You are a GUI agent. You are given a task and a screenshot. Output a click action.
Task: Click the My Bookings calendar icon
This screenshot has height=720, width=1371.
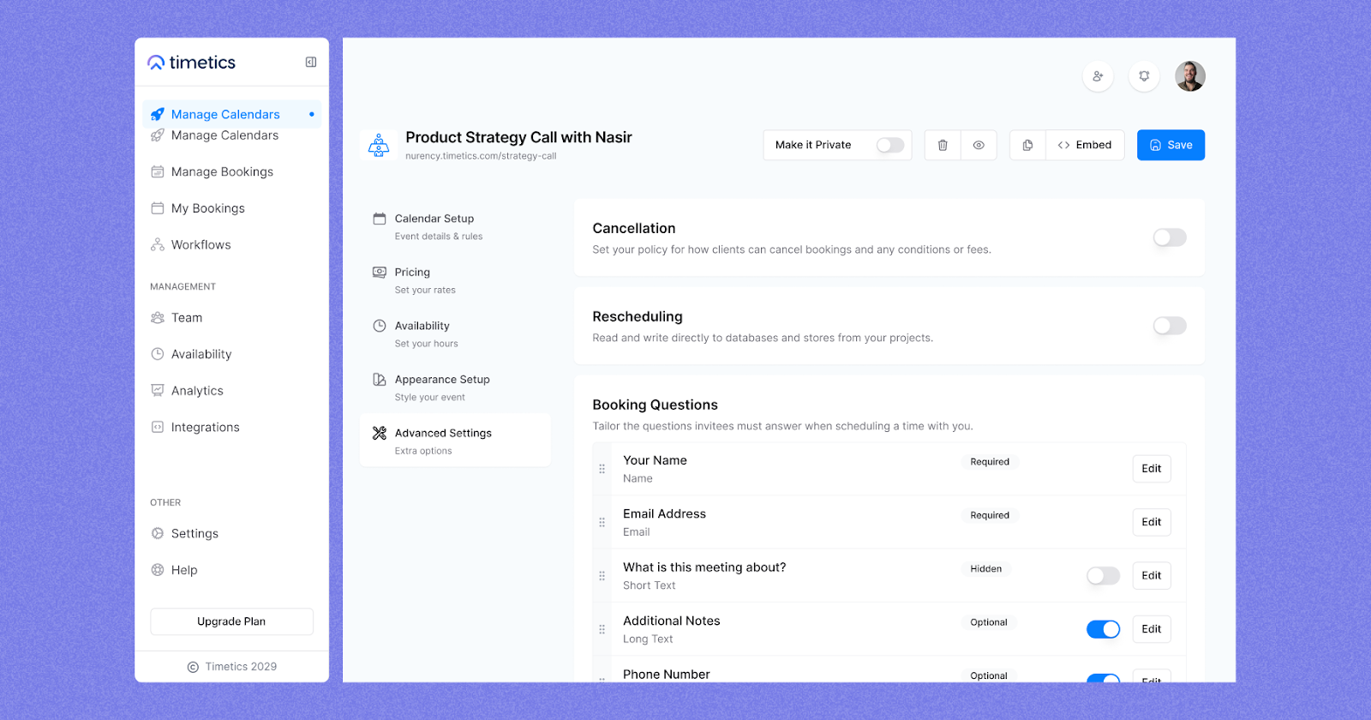[x=158, y=208]
